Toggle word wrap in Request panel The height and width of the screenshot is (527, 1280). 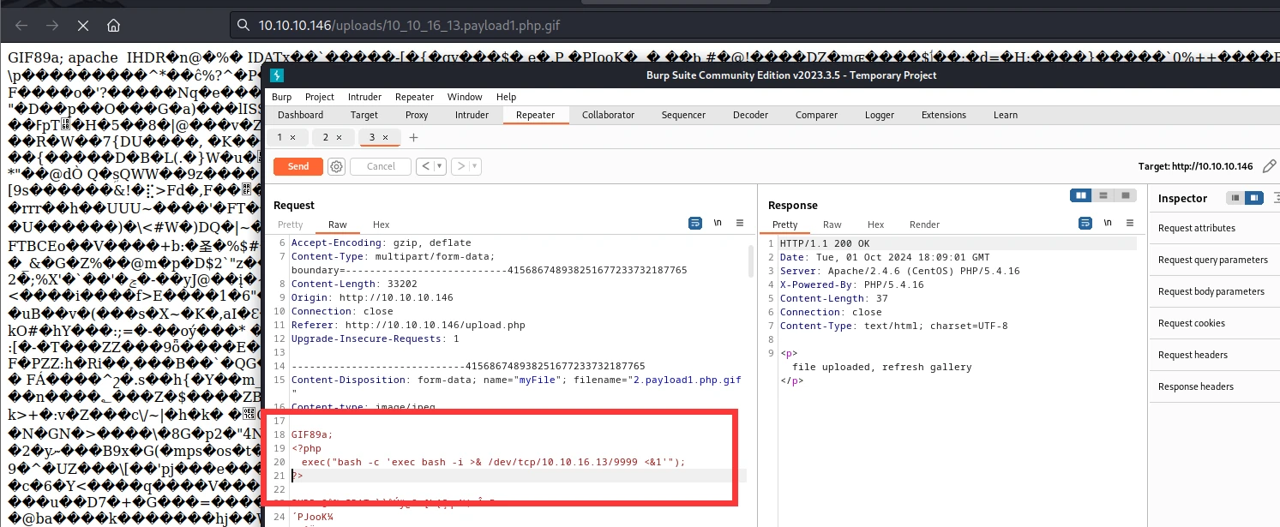point(695,224)
